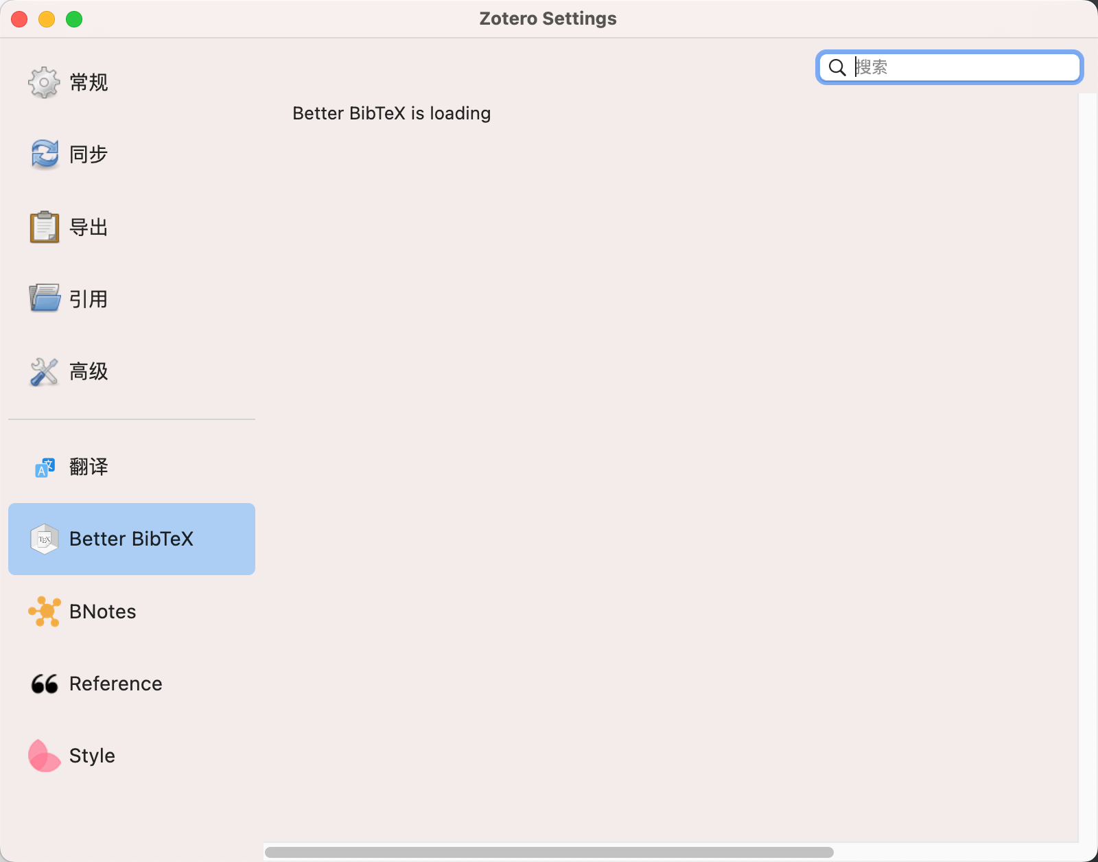Open the 高级 settings pane
The image size is (1098, 862).
132,371
